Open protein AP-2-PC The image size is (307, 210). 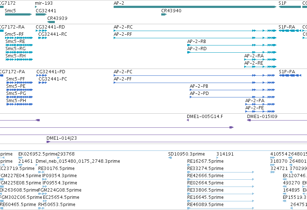(x=194, y=75)
